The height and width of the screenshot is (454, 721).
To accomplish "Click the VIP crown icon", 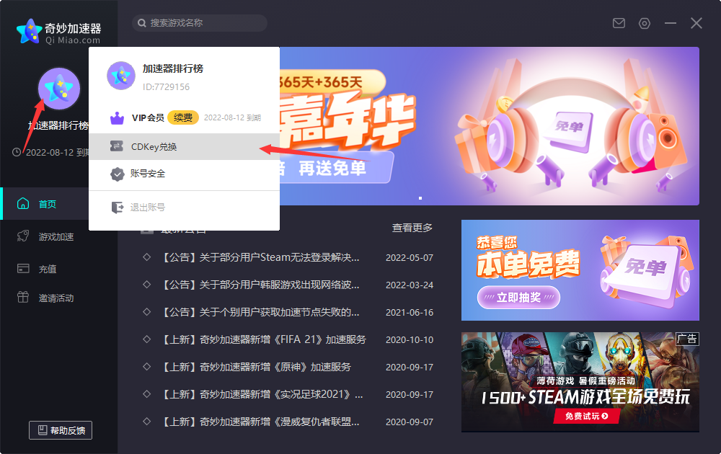I will point(118,118).
